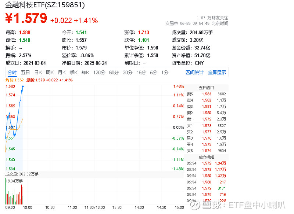Image resolution: width=294 pixels, height=214 pixels.
Task: Click the latest price dot on chart
Action: (23, 86)
